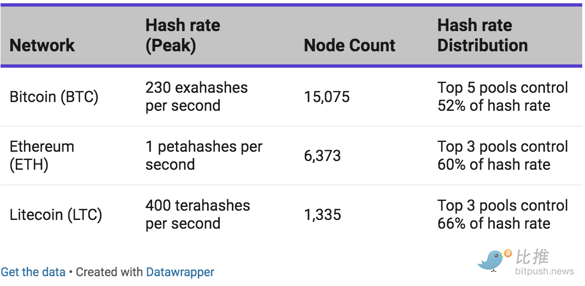Screen dimensions: 585x286
Task: Click the blue Bitpush bird logo
Action: (490, 260)
